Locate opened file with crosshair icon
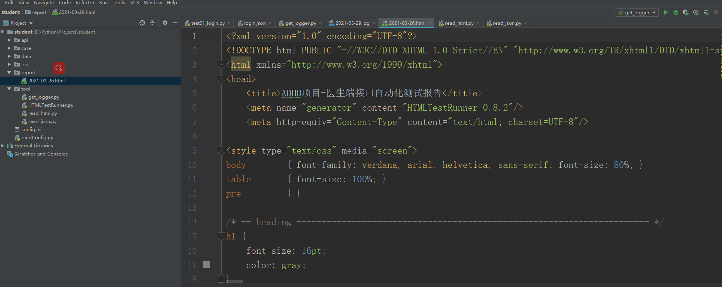The image size is (722, 287). coord(142,23)
